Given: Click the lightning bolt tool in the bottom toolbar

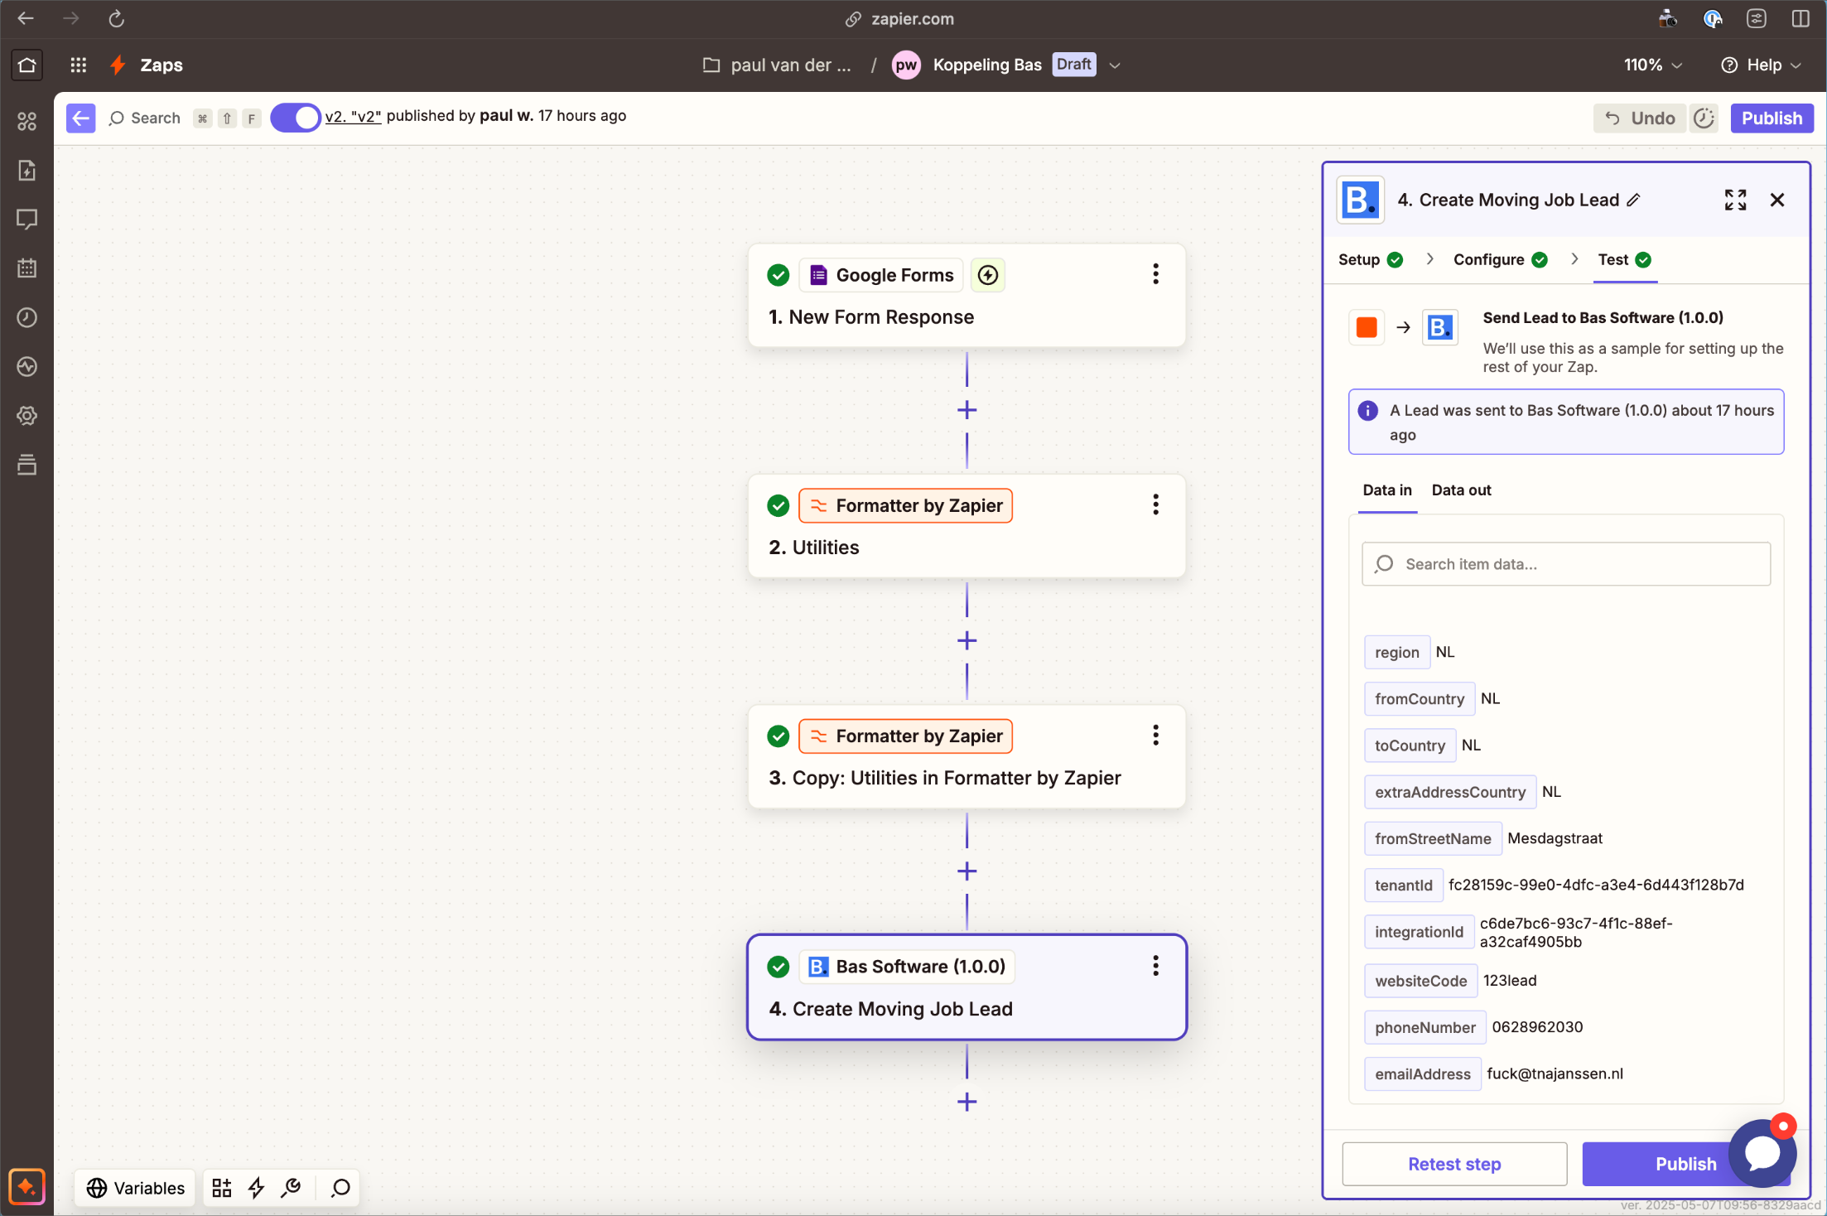Looking at the screenshot, I should (x=256, y=1188).
